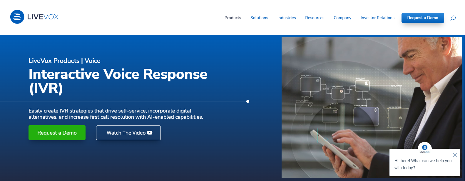Click the phone icon in schedule_callback node
465x181 pixels.
(376, 110)
